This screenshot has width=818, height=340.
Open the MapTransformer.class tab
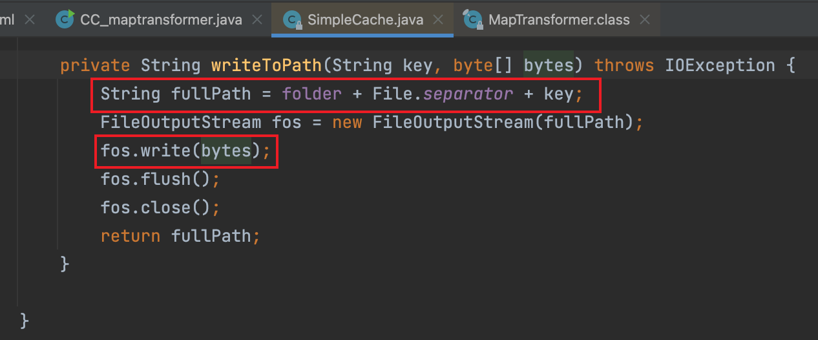tap(559, 19)
